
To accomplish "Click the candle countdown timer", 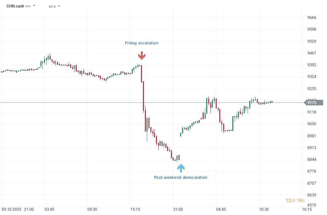I will click(295, 200).
